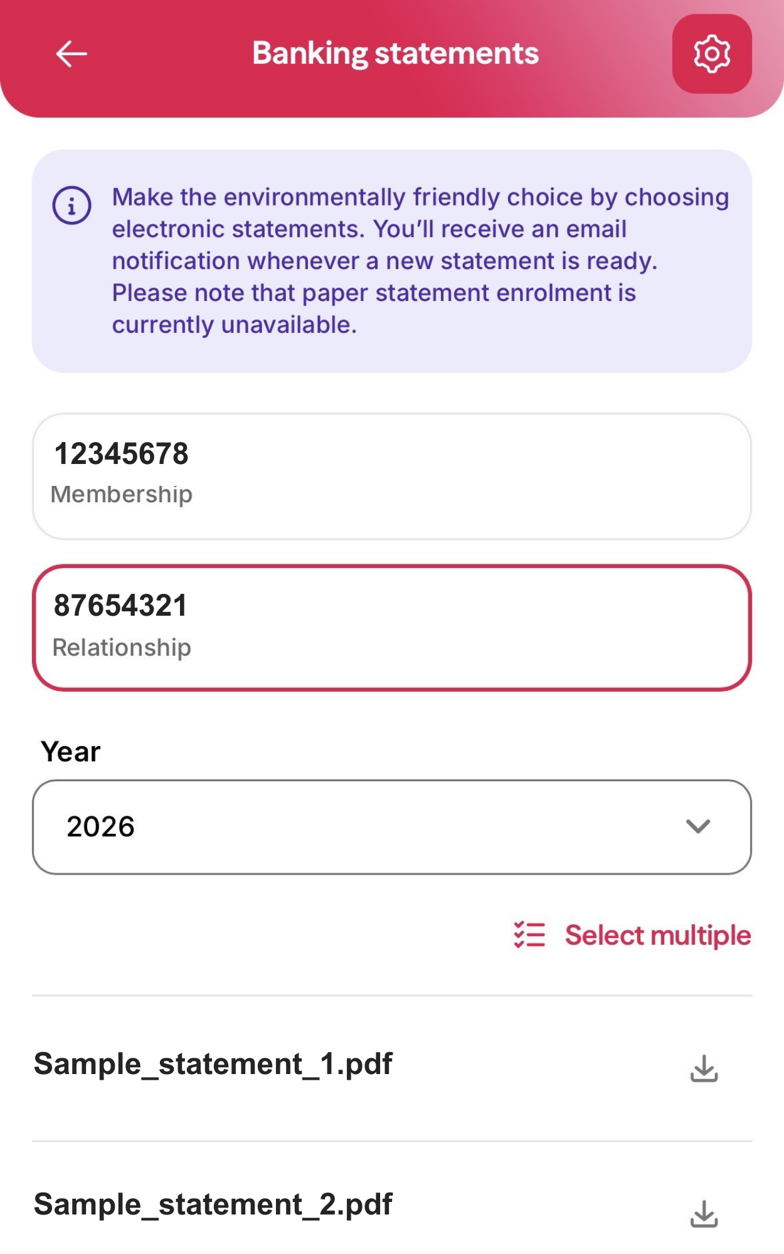Viewport: 784px width, 1254px height.
Task: Expand the Year dropdown chevron
Action: pyautogui.click(x=697, y=826)
